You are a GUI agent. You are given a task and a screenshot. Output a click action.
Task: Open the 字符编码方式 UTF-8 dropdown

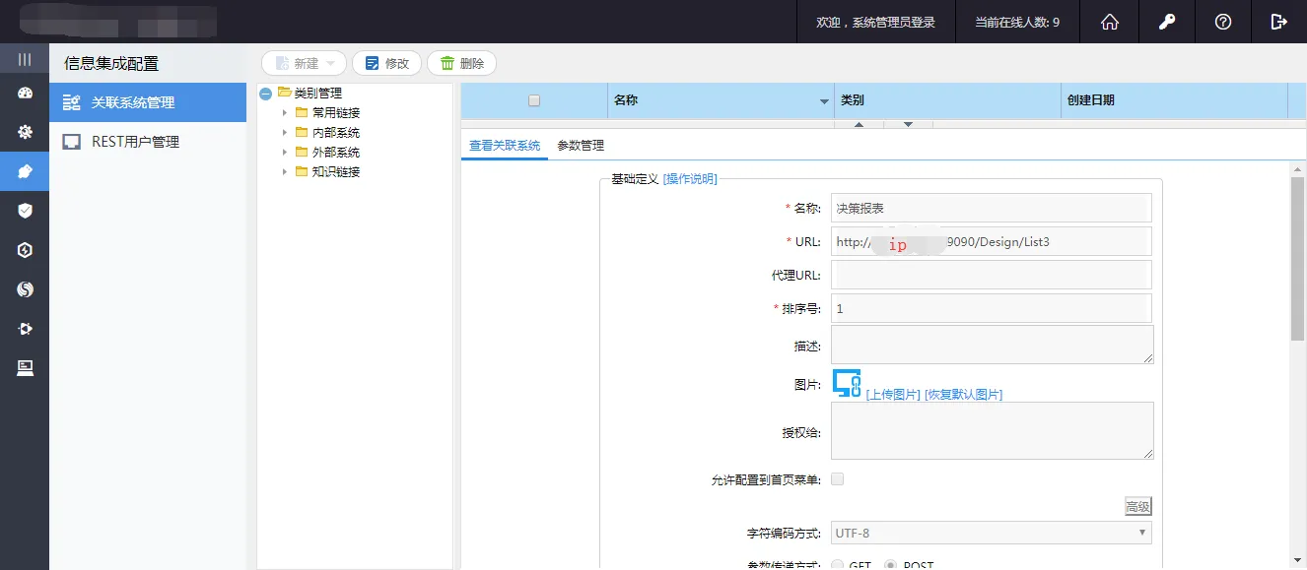point(991,533)
